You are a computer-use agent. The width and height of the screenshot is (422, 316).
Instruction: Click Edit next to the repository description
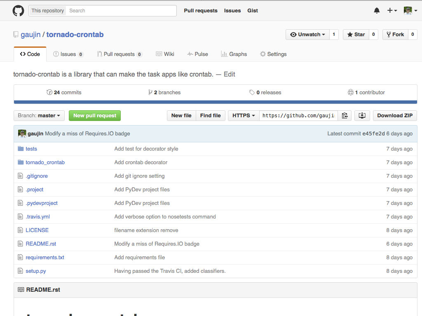pyautogui.click(x=230, y=74)
